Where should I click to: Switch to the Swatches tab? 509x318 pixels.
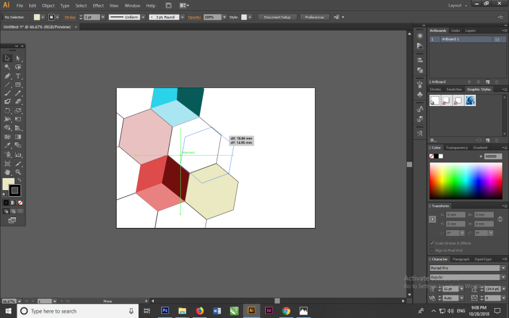[x=454, y=89]
